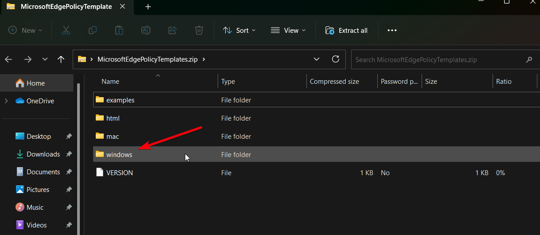This screenshot has width=540, height=235.
Task: Click the 'No' password cell for VERSION
Action: 385,172
